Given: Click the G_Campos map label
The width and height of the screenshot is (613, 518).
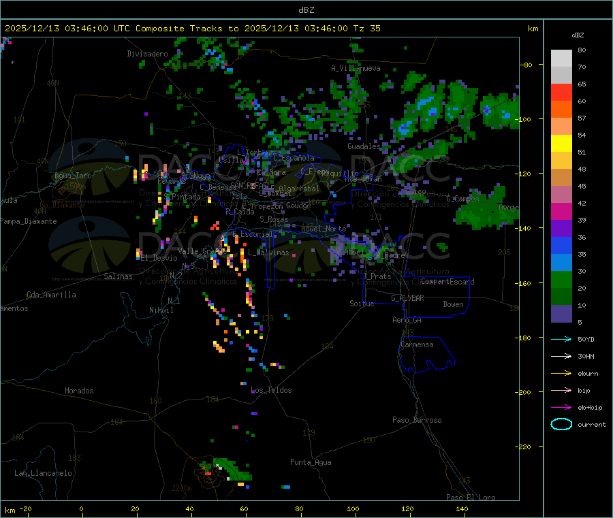Looking at the screenshot, I should [x=462, y=199].
